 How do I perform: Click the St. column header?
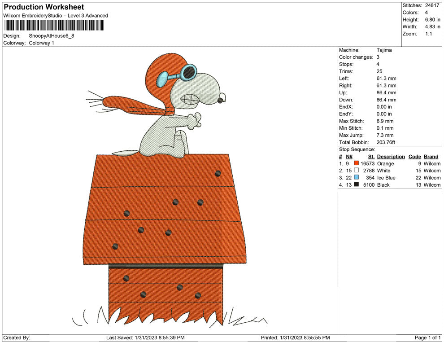pos(371,156)
